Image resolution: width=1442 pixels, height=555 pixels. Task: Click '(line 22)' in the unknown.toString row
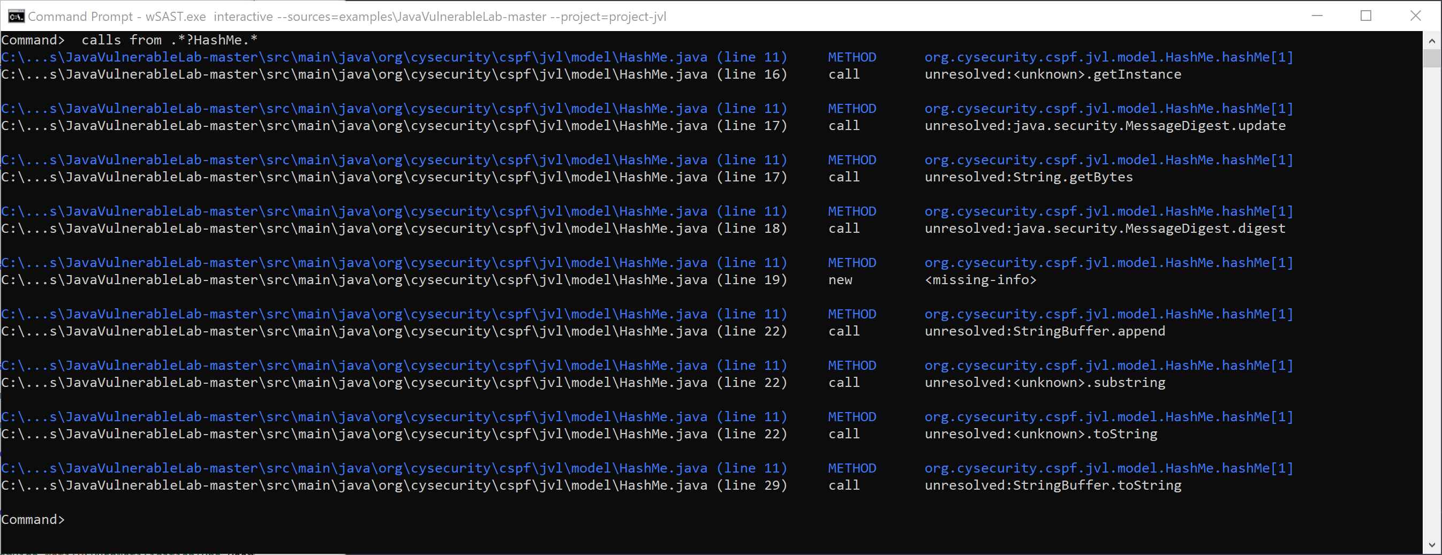[752, 434]
